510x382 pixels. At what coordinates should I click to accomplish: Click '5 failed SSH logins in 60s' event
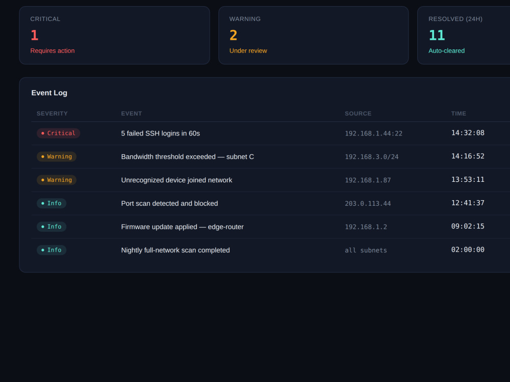coord(160,133)
